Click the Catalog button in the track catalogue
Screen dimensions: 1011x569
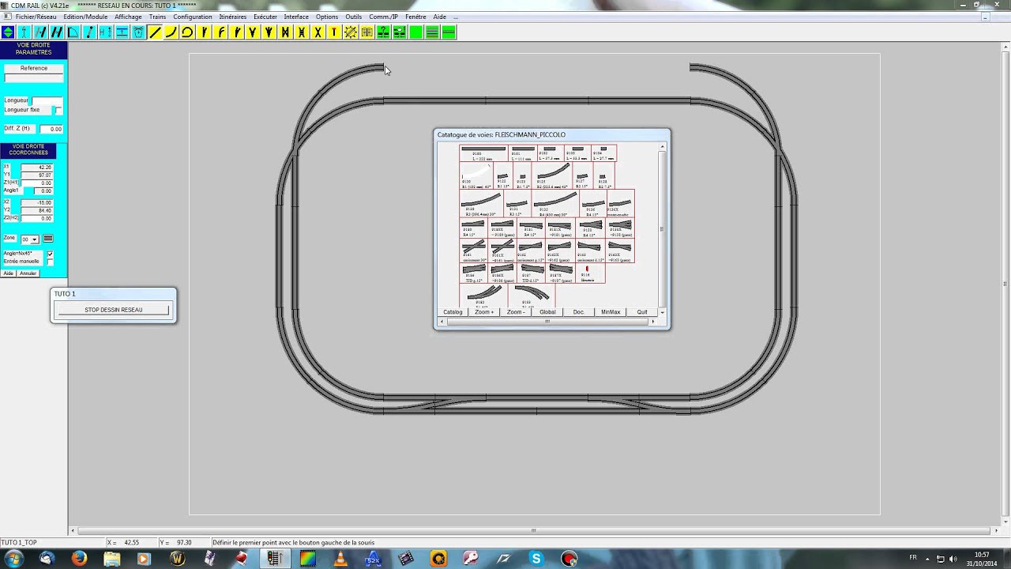click(453, 312)
